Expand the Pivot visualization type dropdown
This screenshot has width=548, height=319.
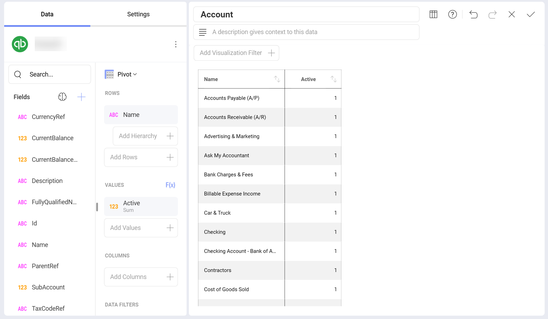(x=127, y=74)
